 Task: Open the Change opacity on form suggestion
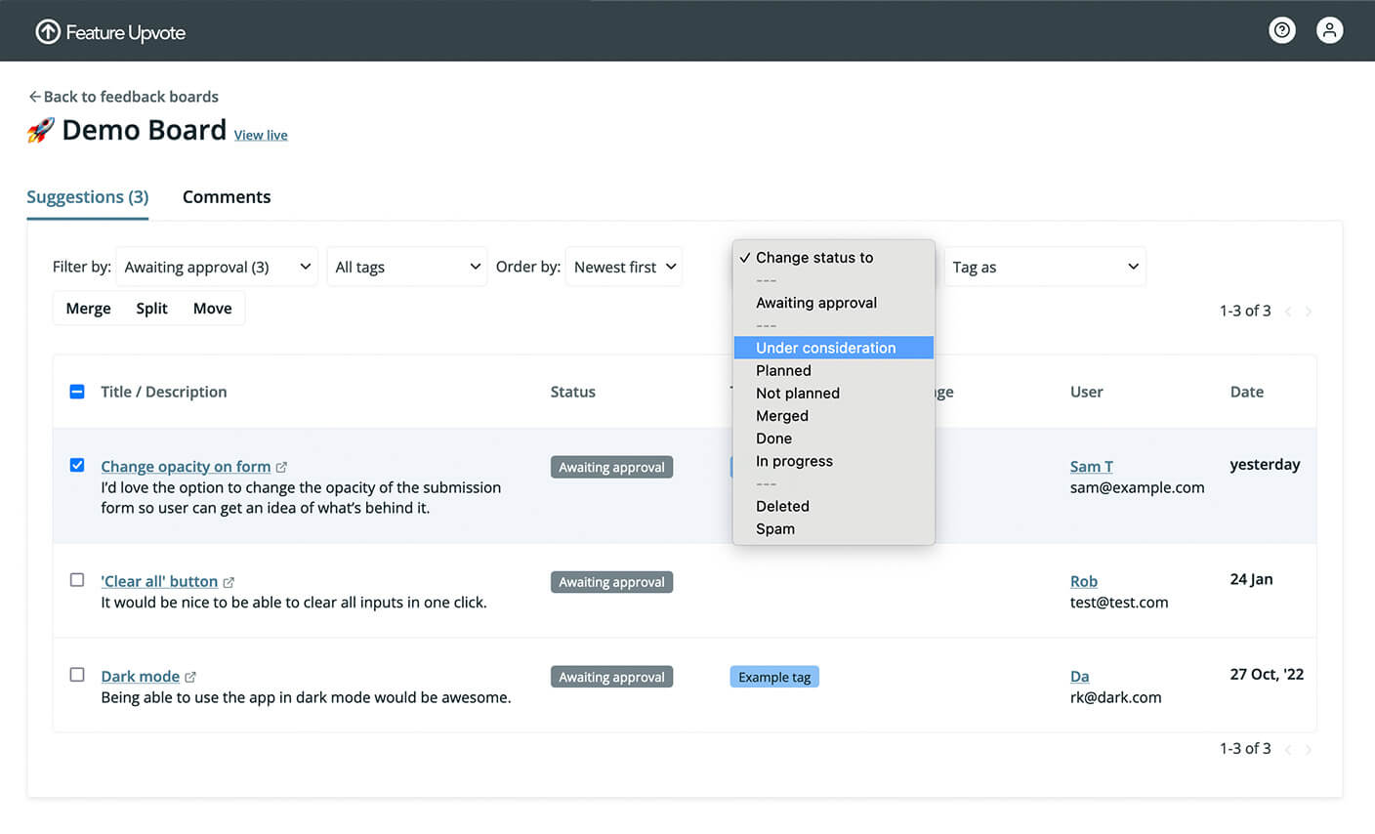click(186, 467)
